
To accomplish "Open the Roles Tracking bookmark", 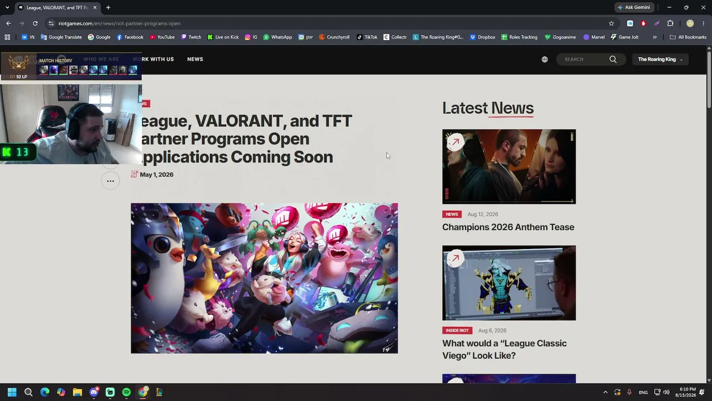I will (519, 37).
